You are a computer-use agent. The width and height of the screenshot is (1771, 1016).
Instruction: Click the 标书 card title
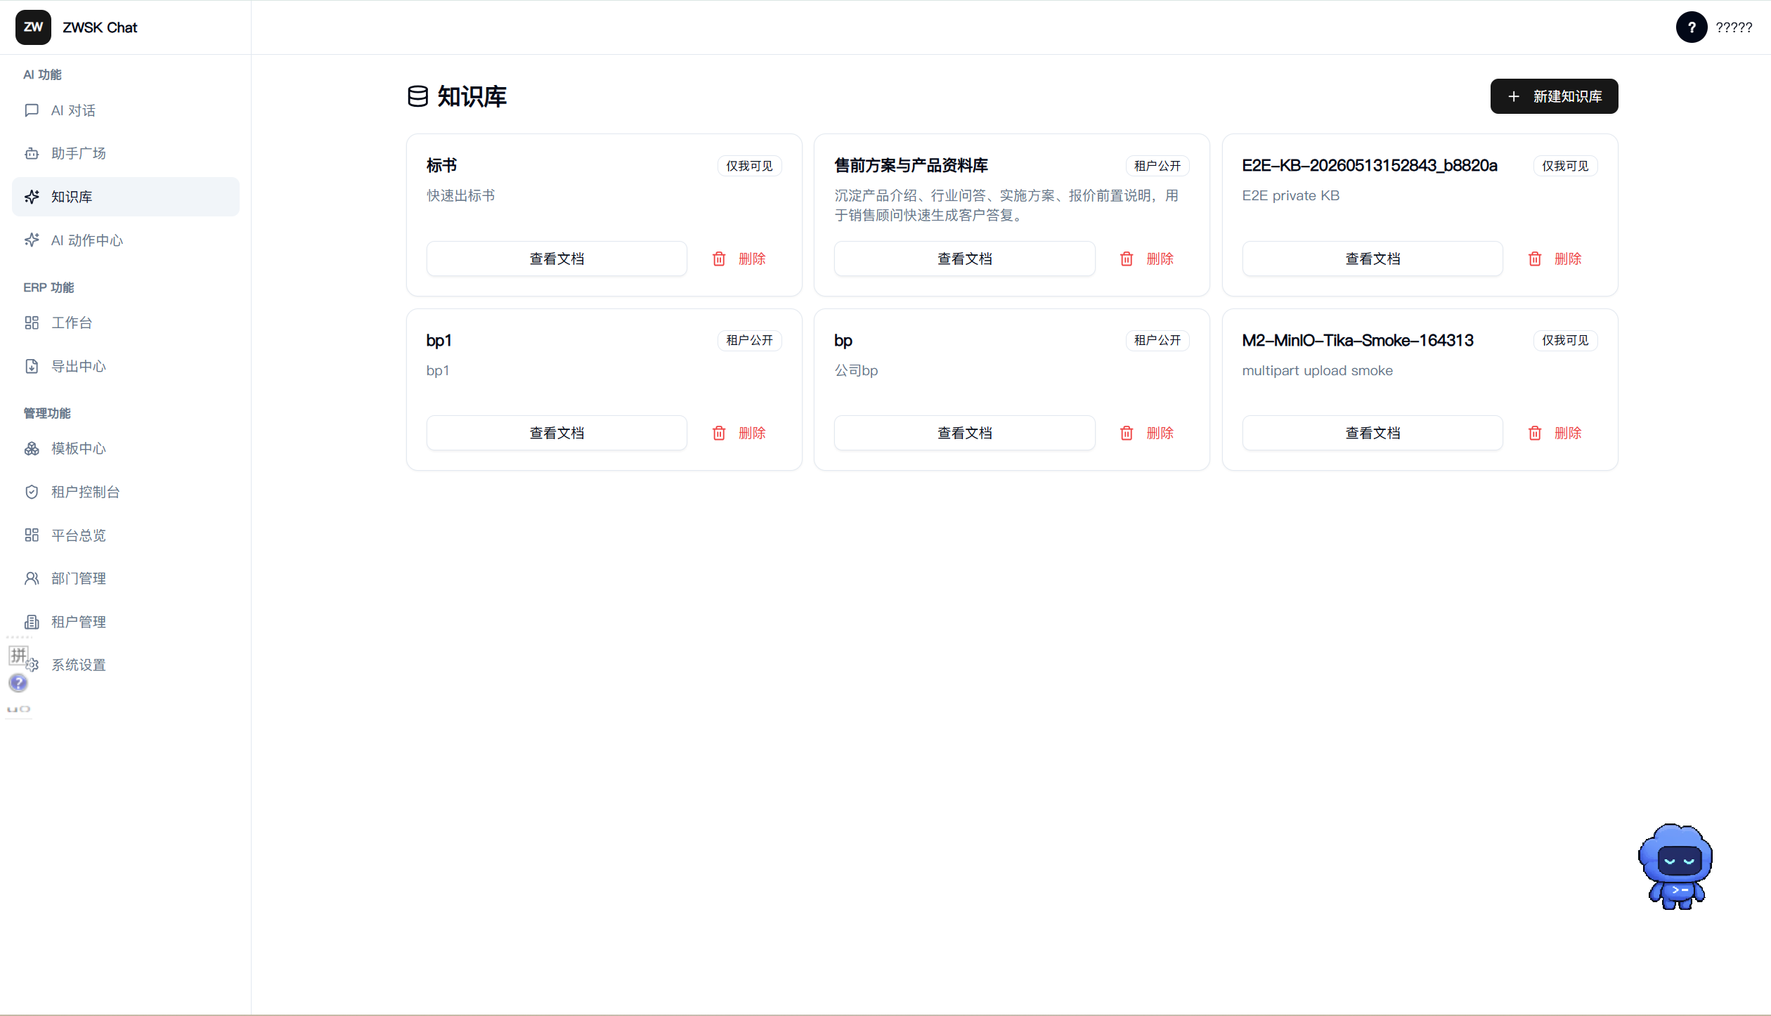(x=442, y=165)
